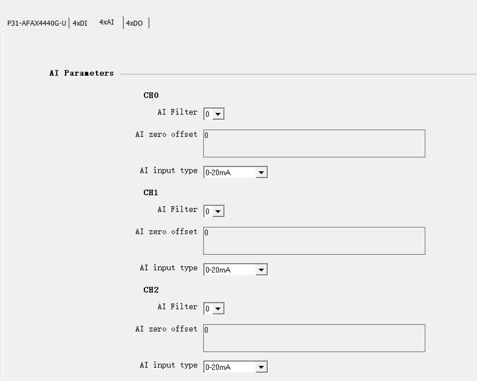Switch to the P31-AFAX4440G-U tab

coord(36,23)
